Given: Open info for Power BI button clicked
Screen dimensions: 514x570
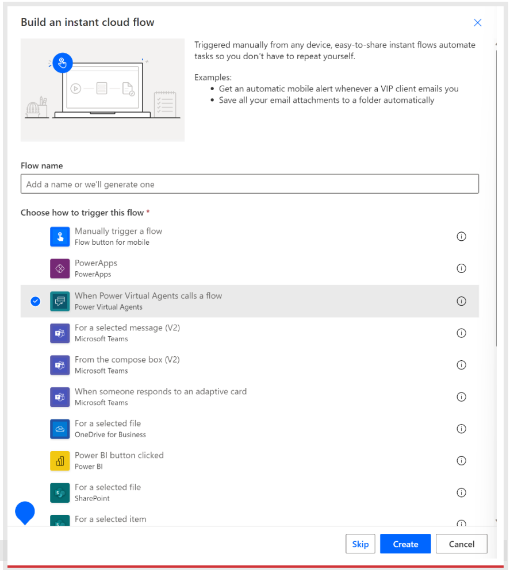Looking at the screenshot, I should (461, 461).
